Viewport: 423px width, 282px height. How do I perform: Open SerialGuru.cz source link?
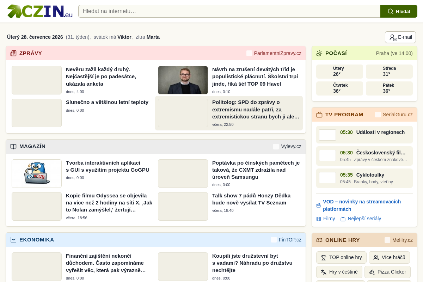(394, 115)
